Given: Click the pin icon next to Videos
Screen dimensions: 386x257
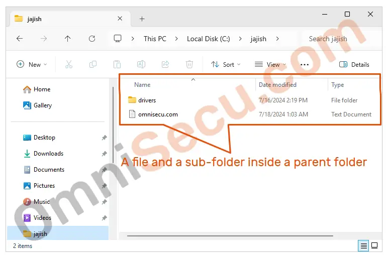Looking at the screenshot, I should click(x=105, y=218).
